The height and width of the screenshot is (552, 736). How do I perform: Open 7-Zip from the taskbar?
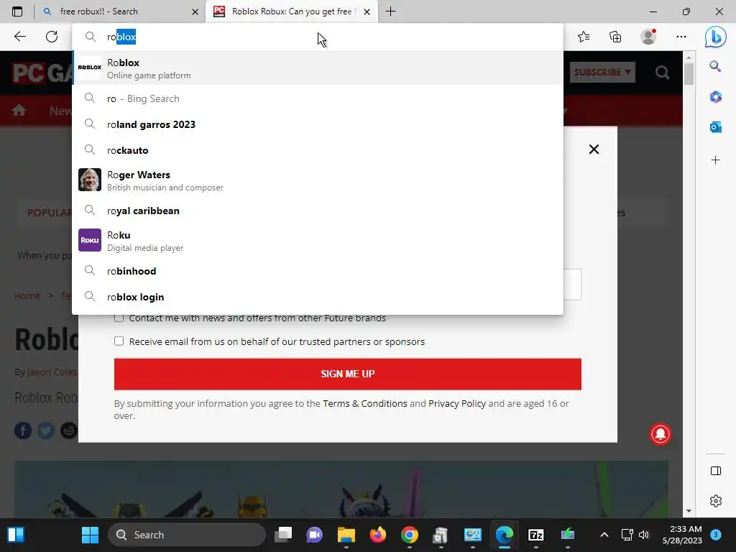535,535
